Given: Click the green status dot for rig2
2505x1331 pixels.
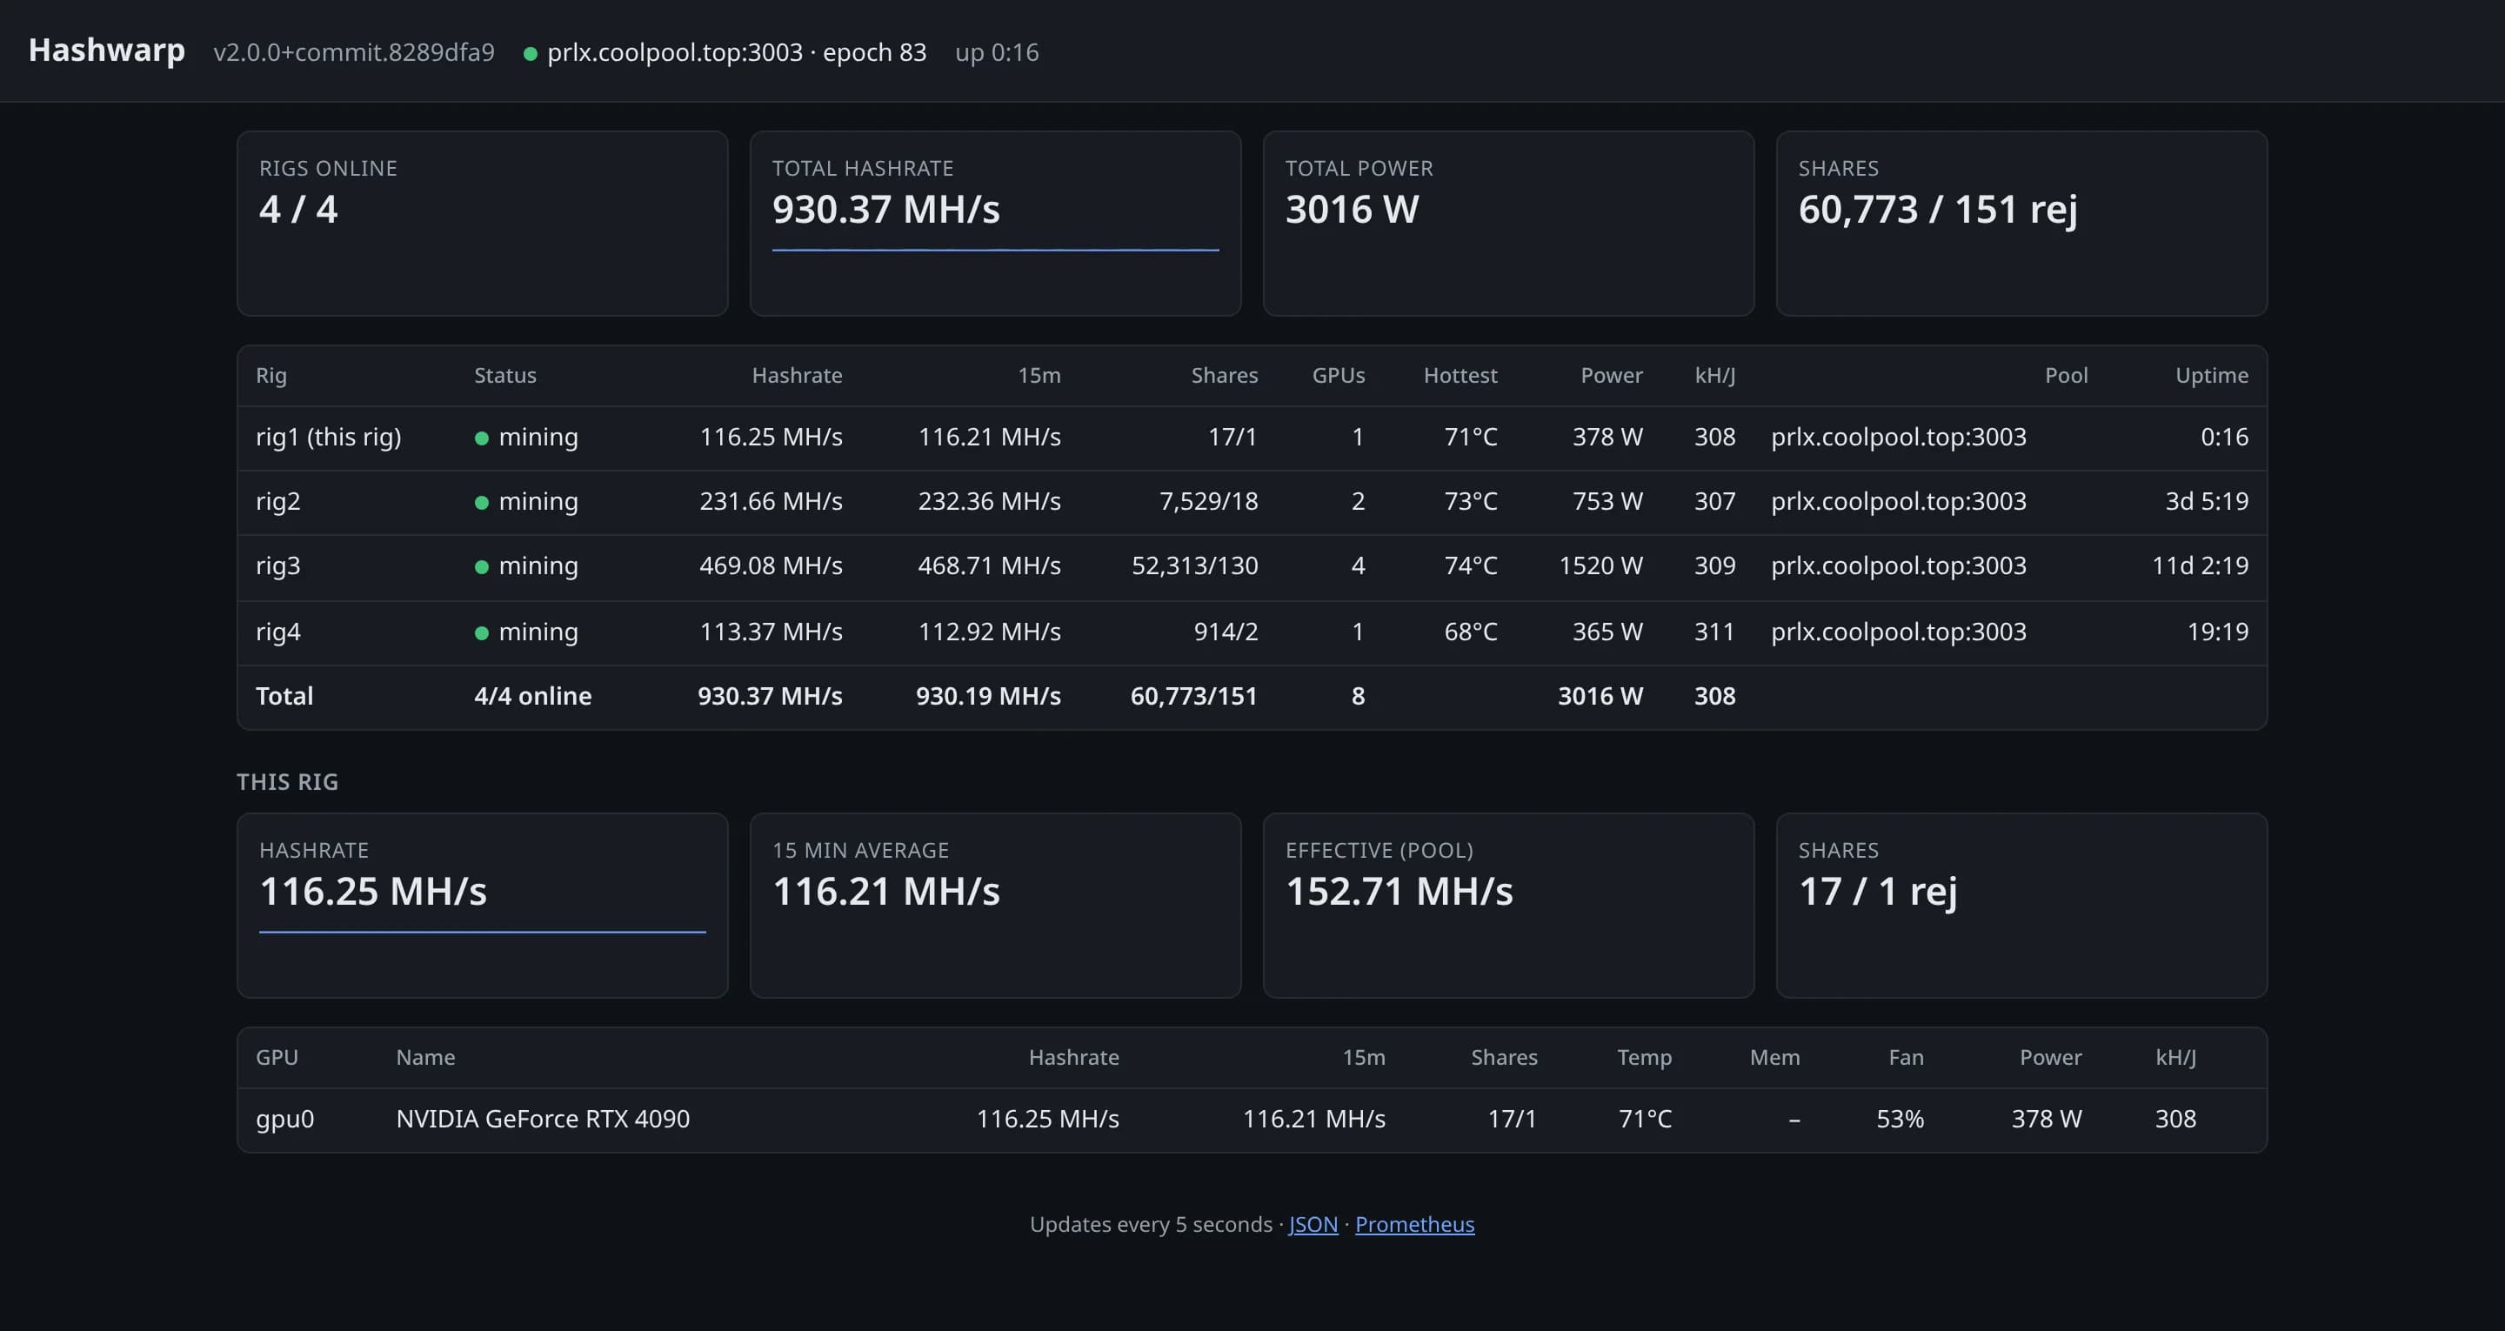Looking at the screenshot, I should coord(481,502).
